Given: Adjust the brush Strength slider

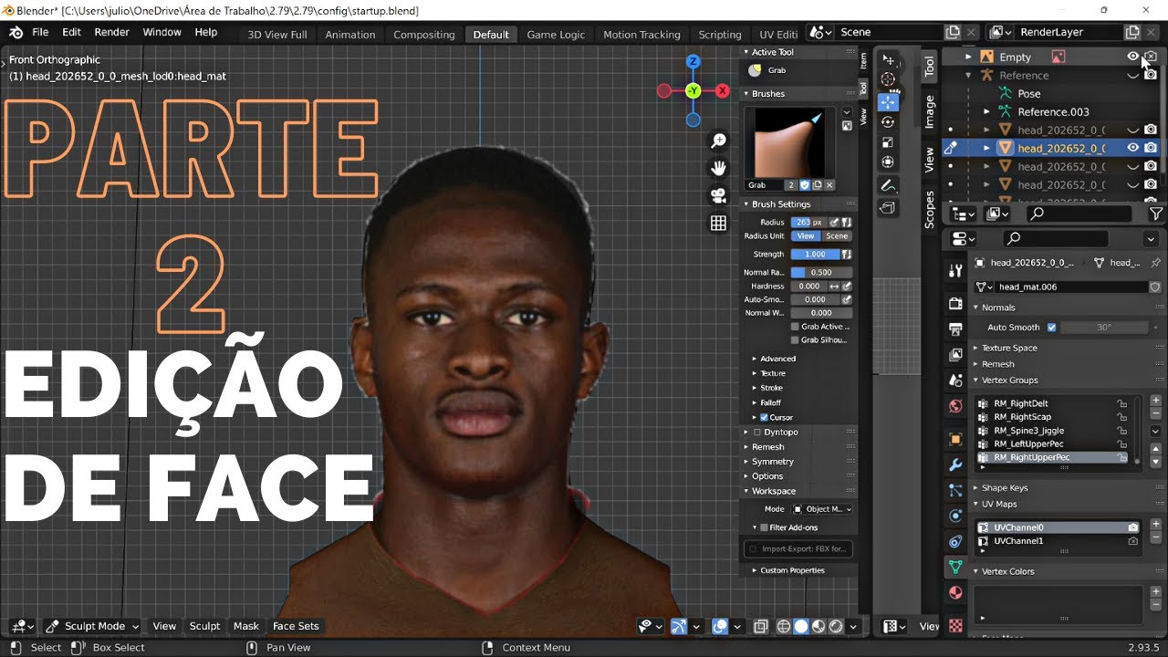Looking at the screenshot, I should coord(816,255).
